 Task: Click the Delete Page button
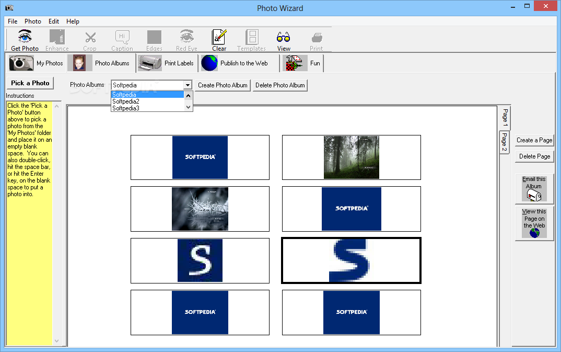click(534, 156)
